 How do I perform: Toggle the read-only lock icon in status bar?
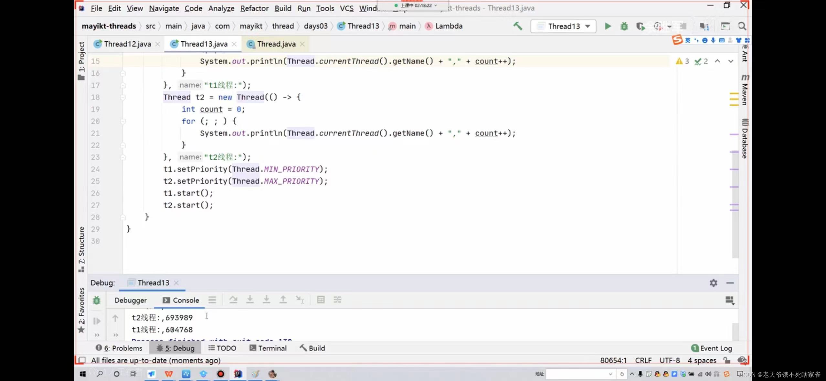pyautogui.click(x=726, y=360)
